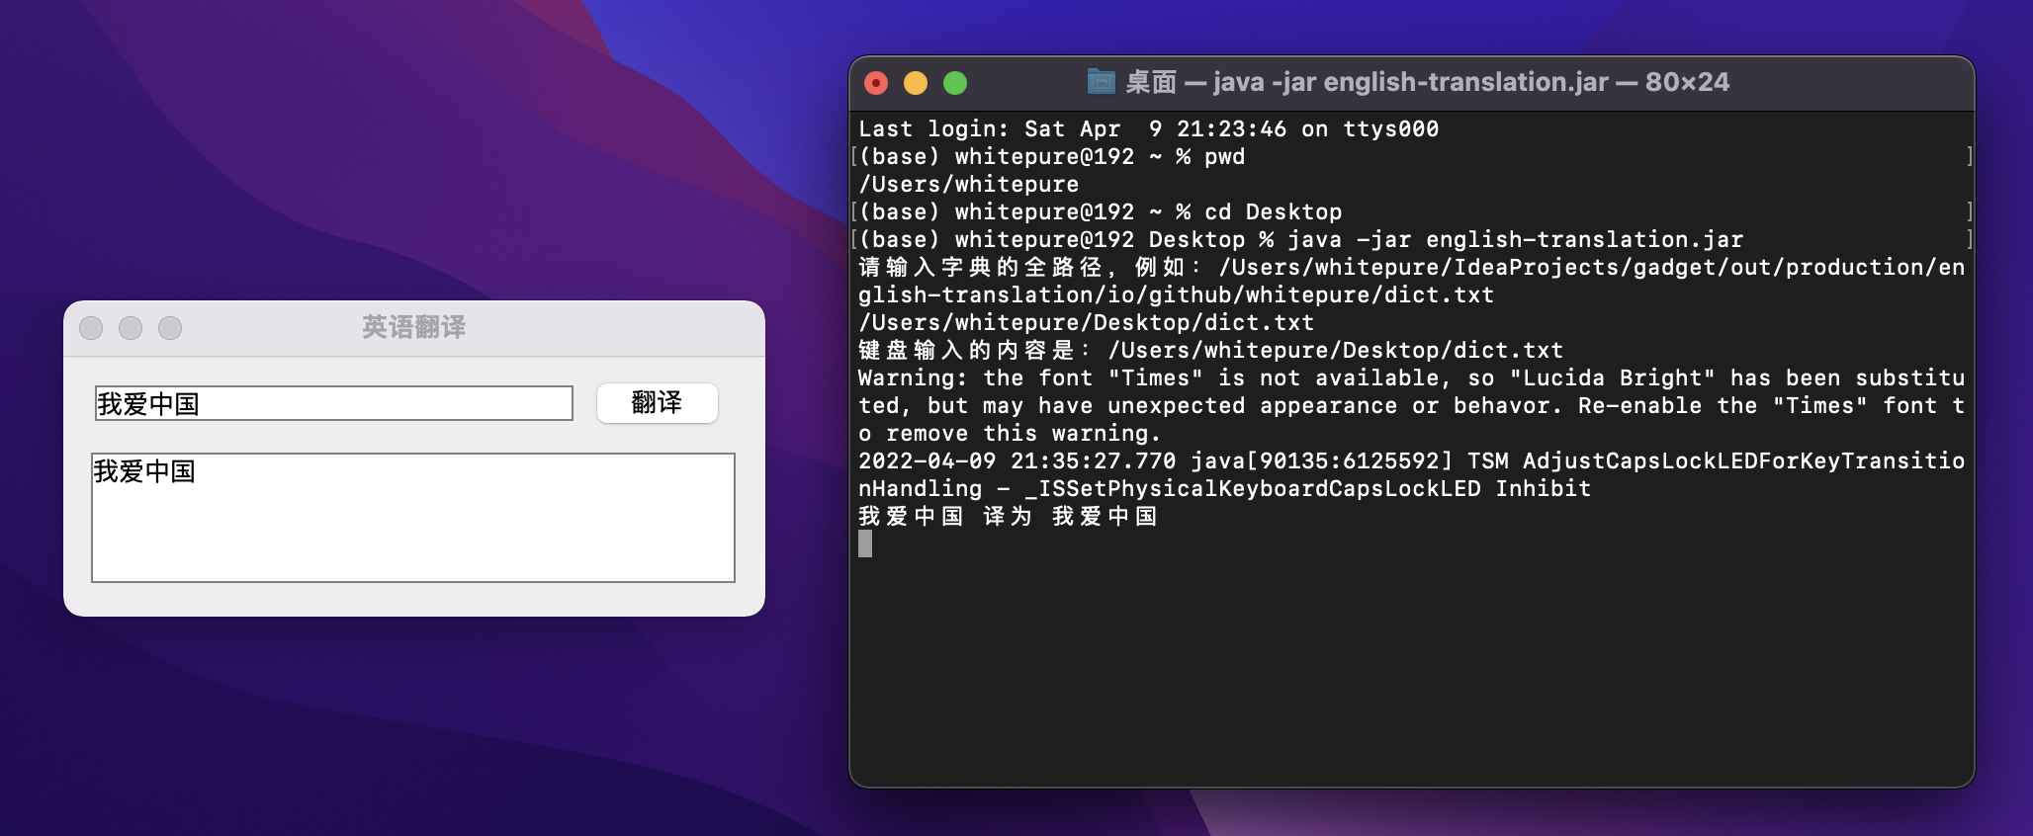The height and width of the screenshot is (836, 2033).
Task: Click the 'Last login: Sat Apr 9' line
Action: 1148,128
